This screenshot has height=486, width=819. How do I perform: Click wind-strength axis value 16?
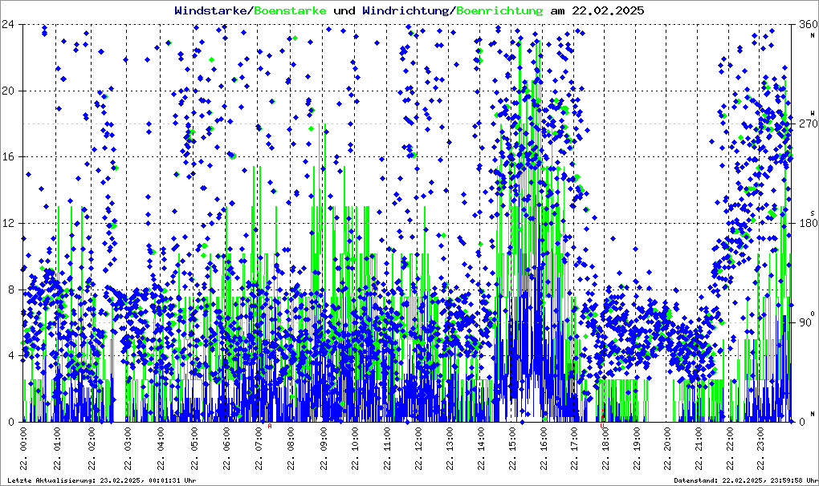pos(8,157)
